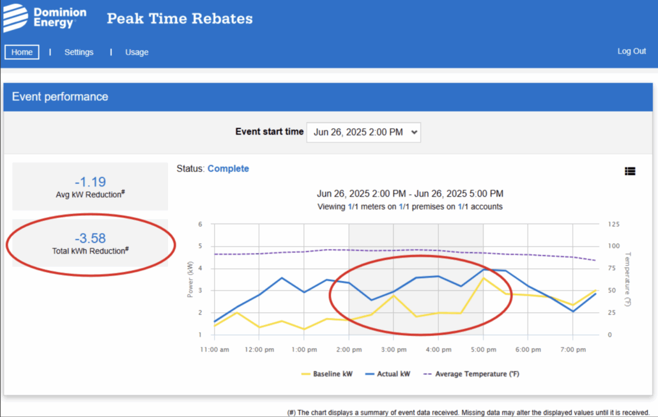658x417 pixels.
Task: Select the -3.58 Total kWh Reduction value
Action: [x=90, y=238]
